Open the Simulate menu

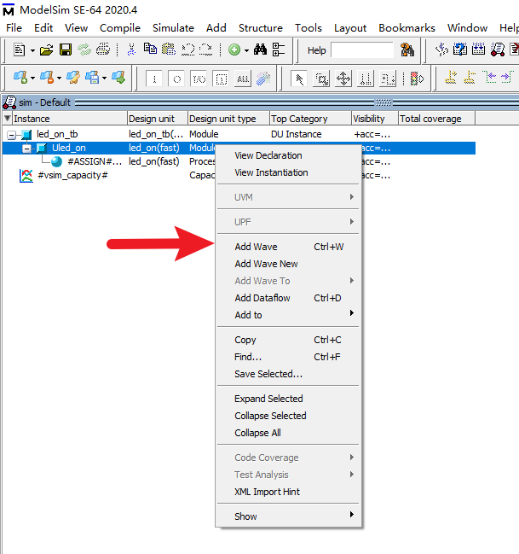click(x=173, y=28)
